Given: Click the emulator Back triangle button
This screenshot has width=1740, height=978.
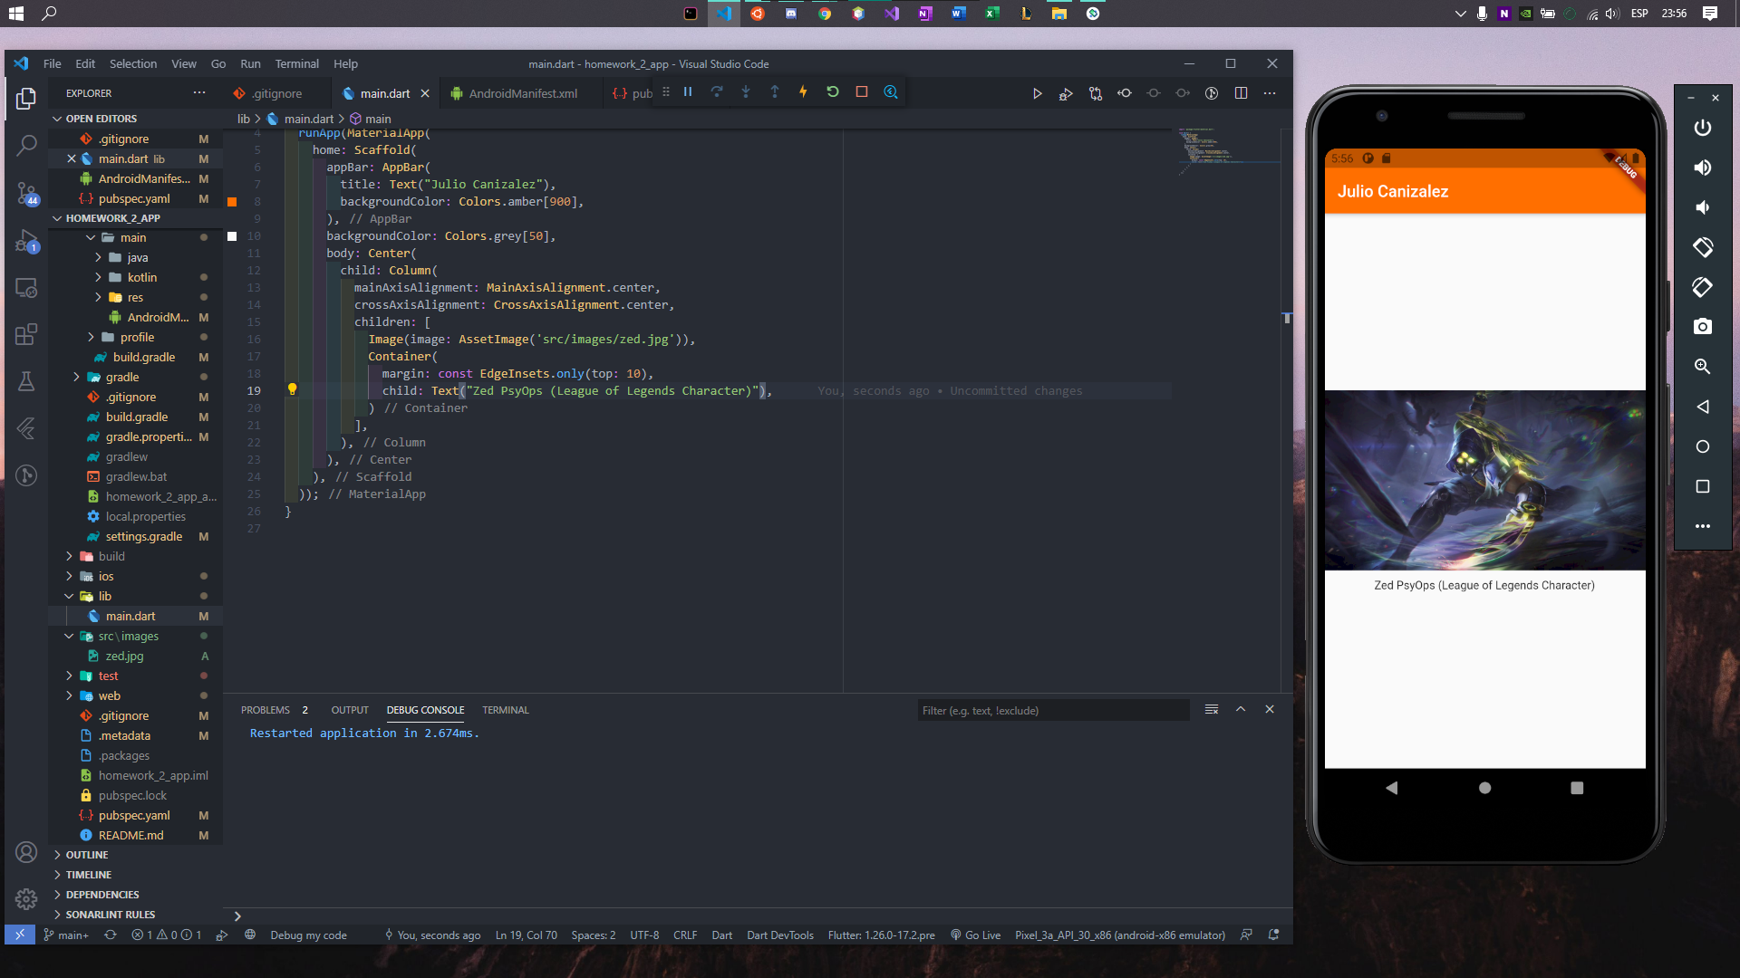Looking at the screenshot, I should click(x=1703, y=407).
